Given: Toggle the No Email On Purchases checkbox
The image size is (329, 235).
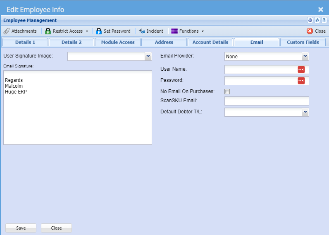Looking at the screenshot, I should click(227, 91).
